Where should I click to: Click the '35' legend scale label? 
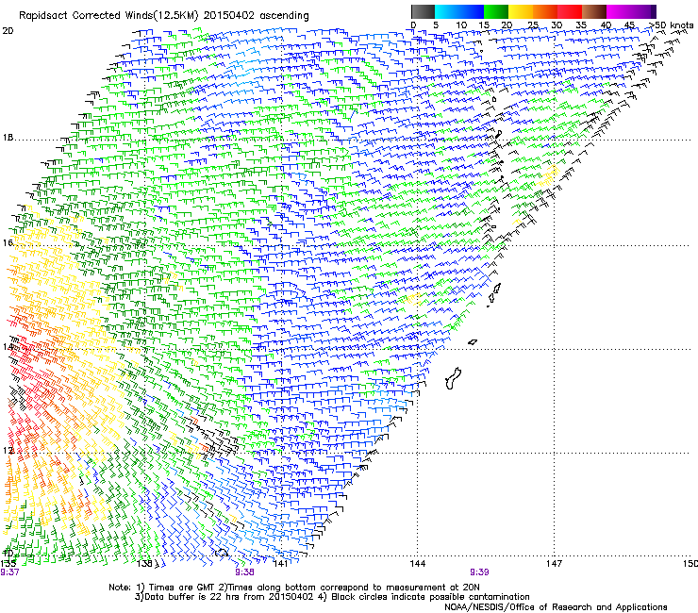coord(581,25)
